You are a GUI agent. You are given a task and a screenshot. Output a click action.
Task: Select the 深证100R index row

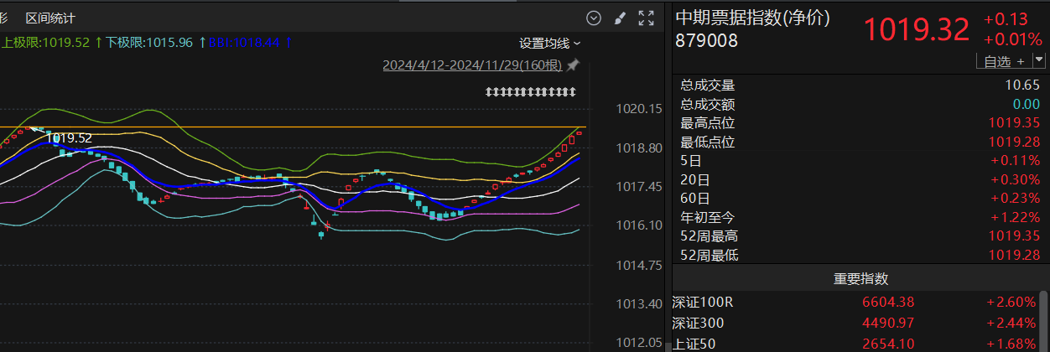pos(855,302)
